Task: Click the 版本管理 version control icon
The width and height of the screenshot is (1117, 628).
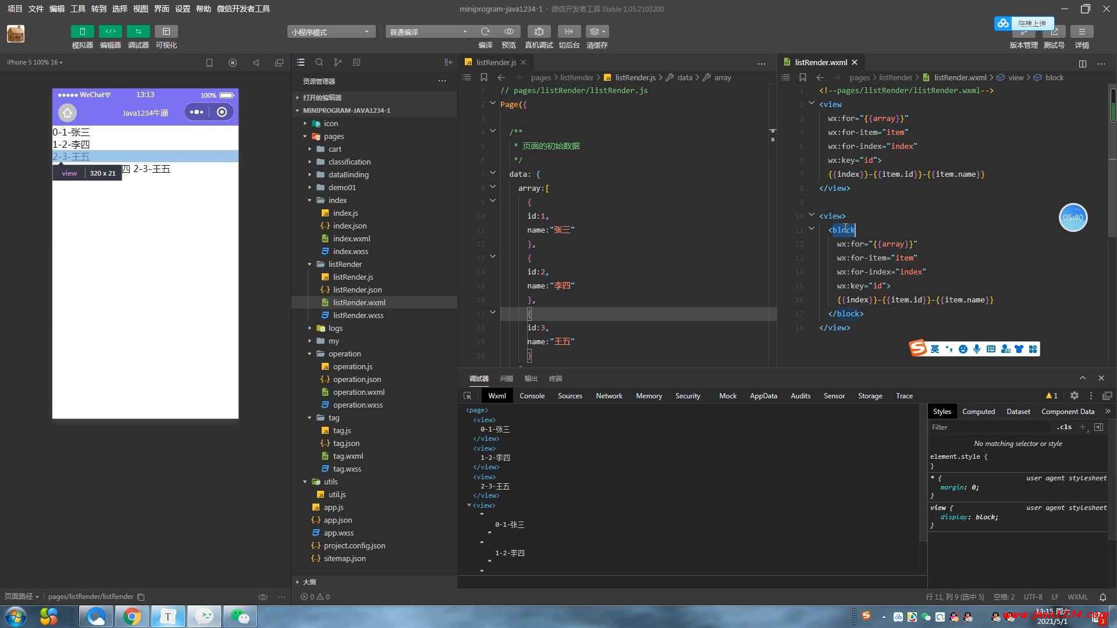Action: point(1023,31)
